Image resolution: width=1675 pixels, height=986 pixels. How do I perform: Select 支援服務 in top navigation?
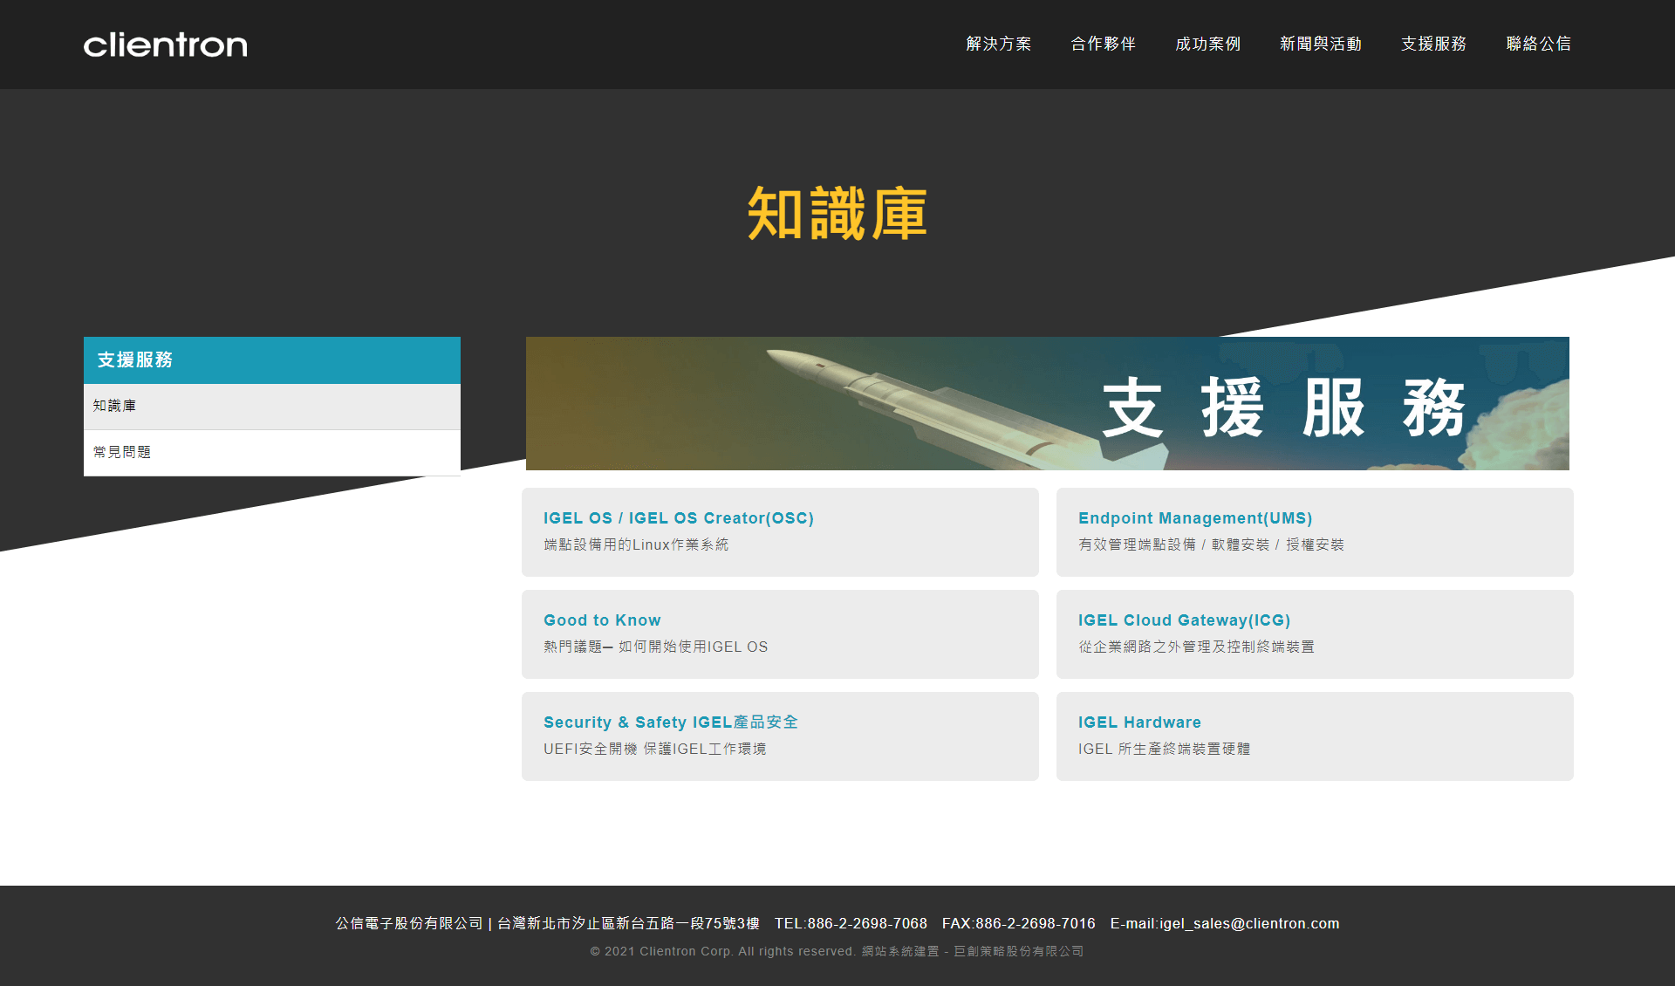pyautogui.click(x=1433, y=44)
